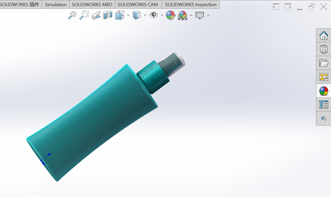Image resolution: width=331 pixels, height=197 pixels.
Task: Open Appearances, Scenes and Decals pane
Action: [324, 91]
